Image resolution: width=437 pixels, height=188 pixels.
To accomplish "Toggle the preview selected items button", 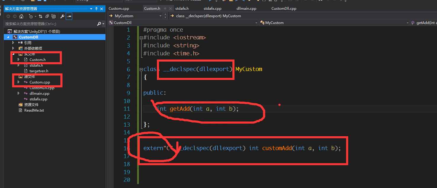I will point(69,16).
